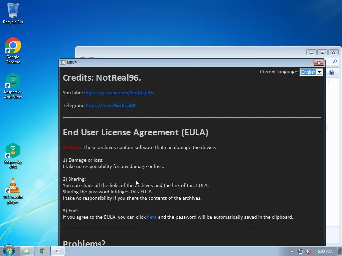Open the clock showing 5:03 AM

pos(325,251)
